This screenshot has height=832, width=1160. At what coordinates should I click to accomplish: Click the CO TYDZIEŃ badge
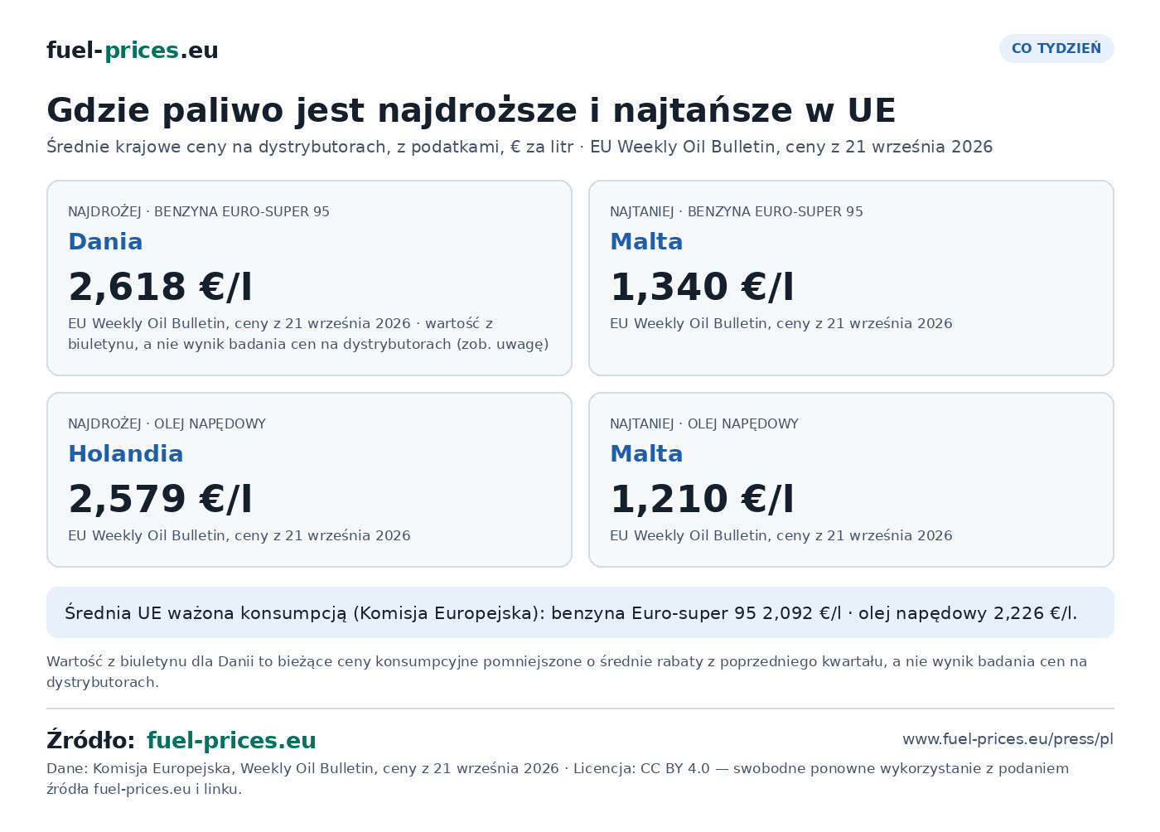tap(1056, 48)
